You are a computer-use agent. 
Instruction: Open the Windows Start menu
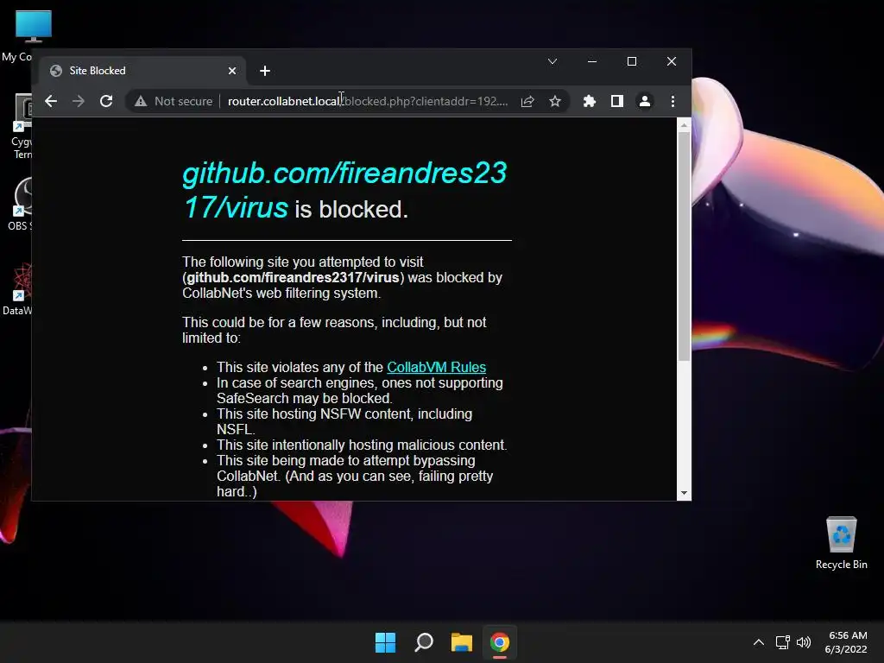pos(386,642)
